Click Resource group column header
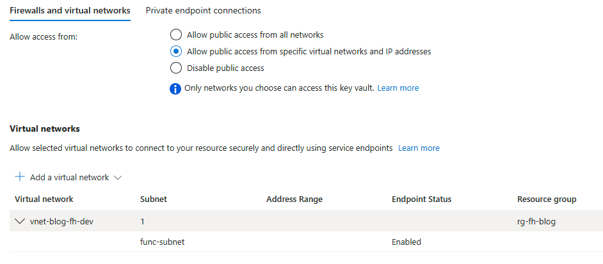 pyautogui.click(x=547, y=199)
